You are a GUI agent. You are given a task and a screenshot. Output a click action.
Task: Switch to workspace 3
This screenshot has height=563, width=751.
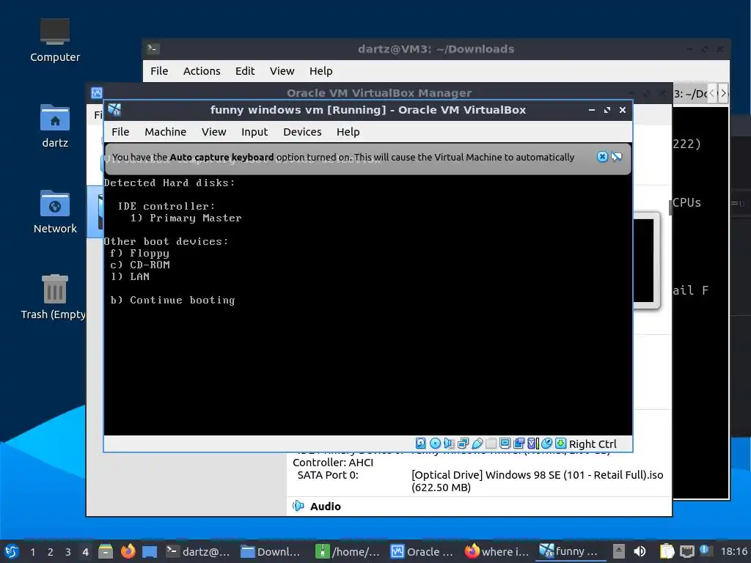click(x=68, y=552)
